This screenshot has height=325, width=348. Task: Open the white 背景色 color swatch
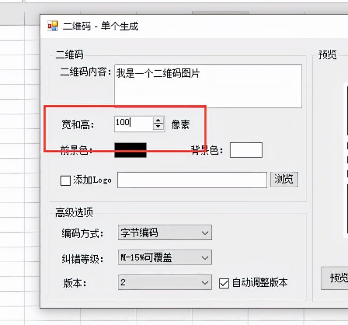(x=246, y=150)
